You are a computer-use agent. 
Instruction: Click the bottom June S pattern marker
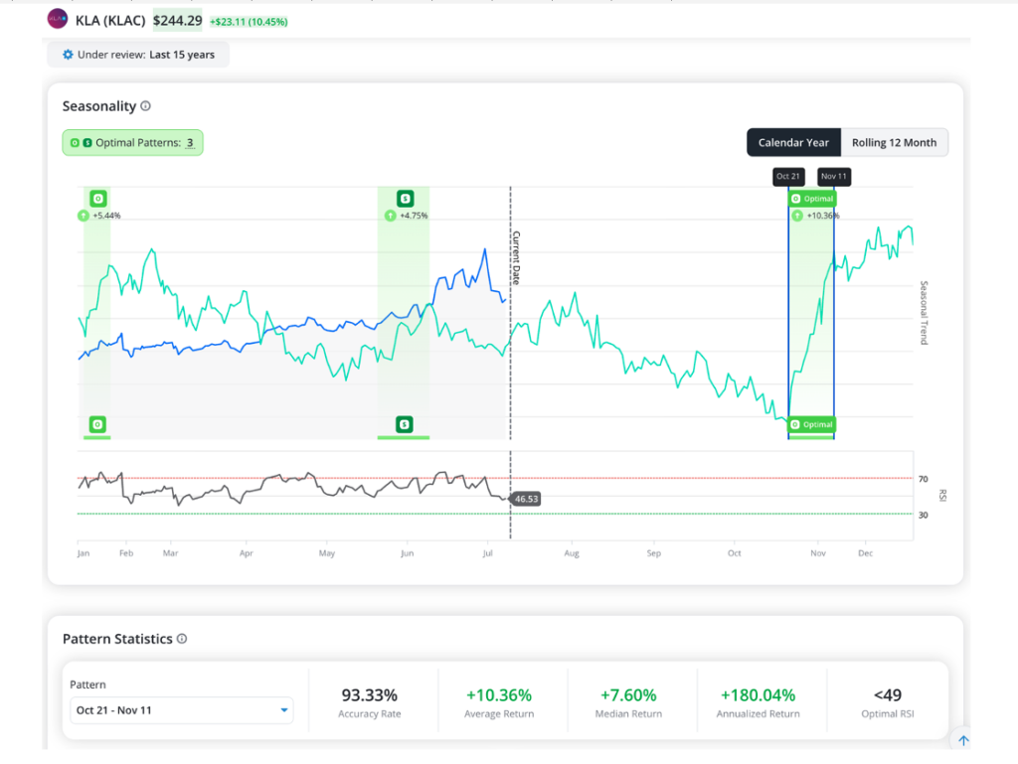coord(405,425)
